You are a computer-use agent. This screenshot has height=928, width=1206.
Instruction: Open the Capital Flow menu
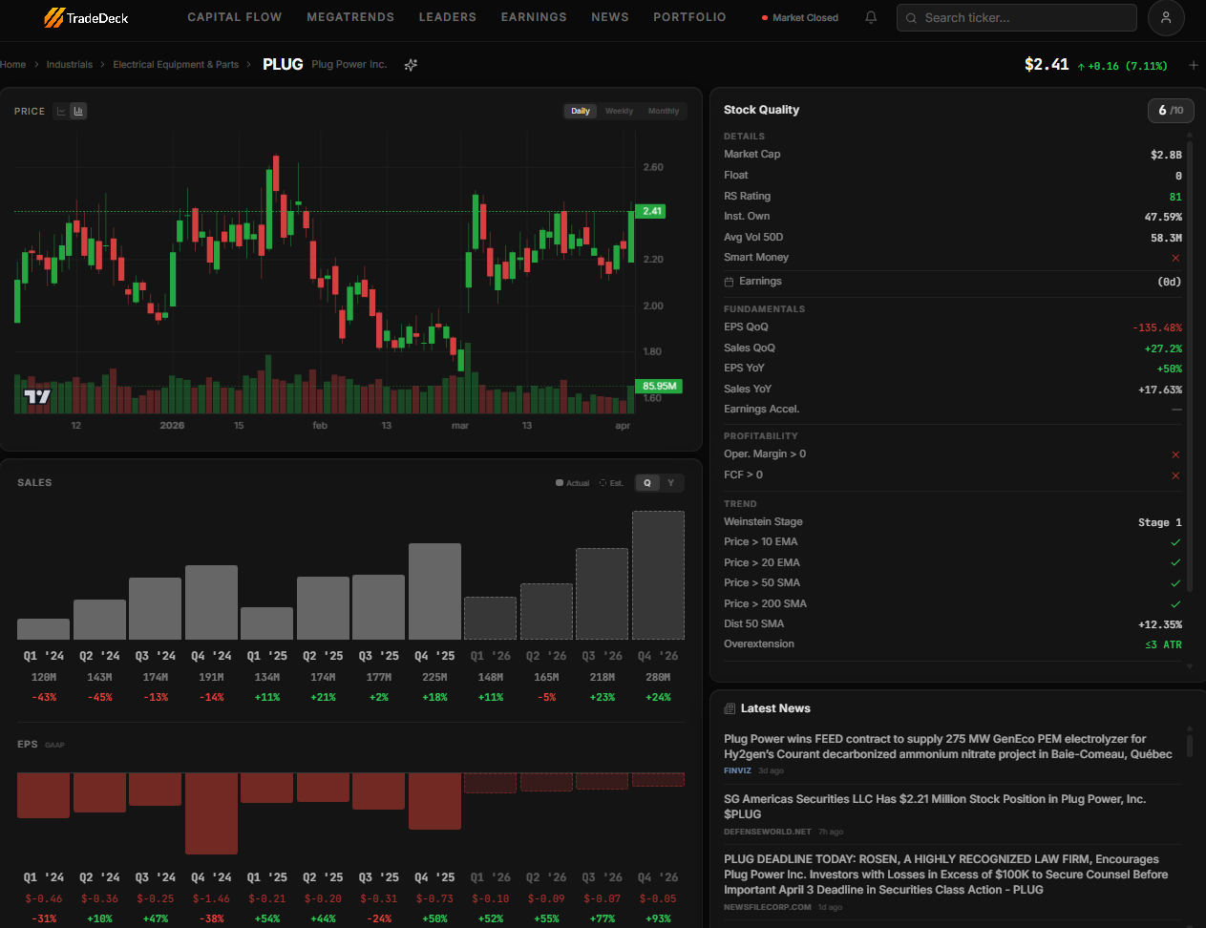(x=235, y=17)
